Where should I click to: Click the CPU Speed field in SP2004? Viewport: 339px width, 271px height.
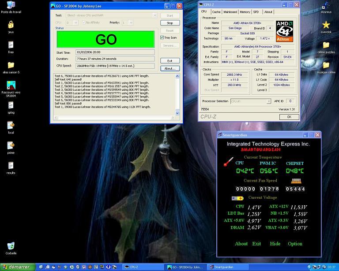click(115, 66)
